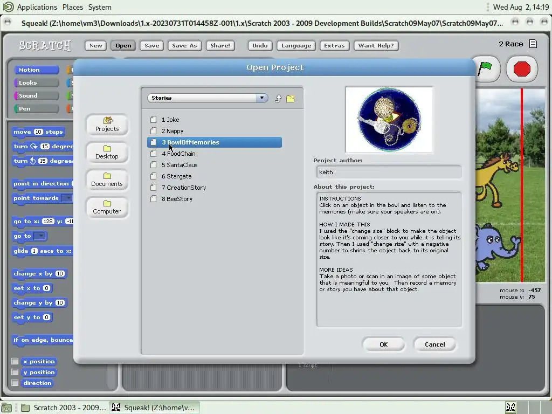Select the 8 BeeStory project
The image size is (552, 414).
(215, 199)
